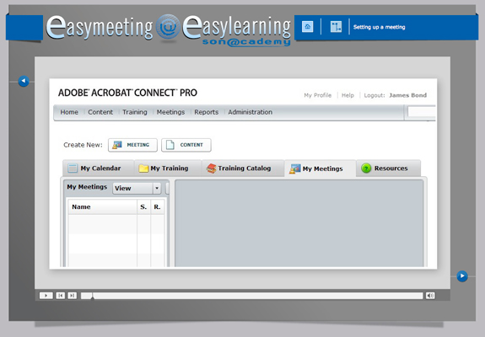Start playback with the play button
Viewport: 485px width, 337px height.
click(46, 296)
